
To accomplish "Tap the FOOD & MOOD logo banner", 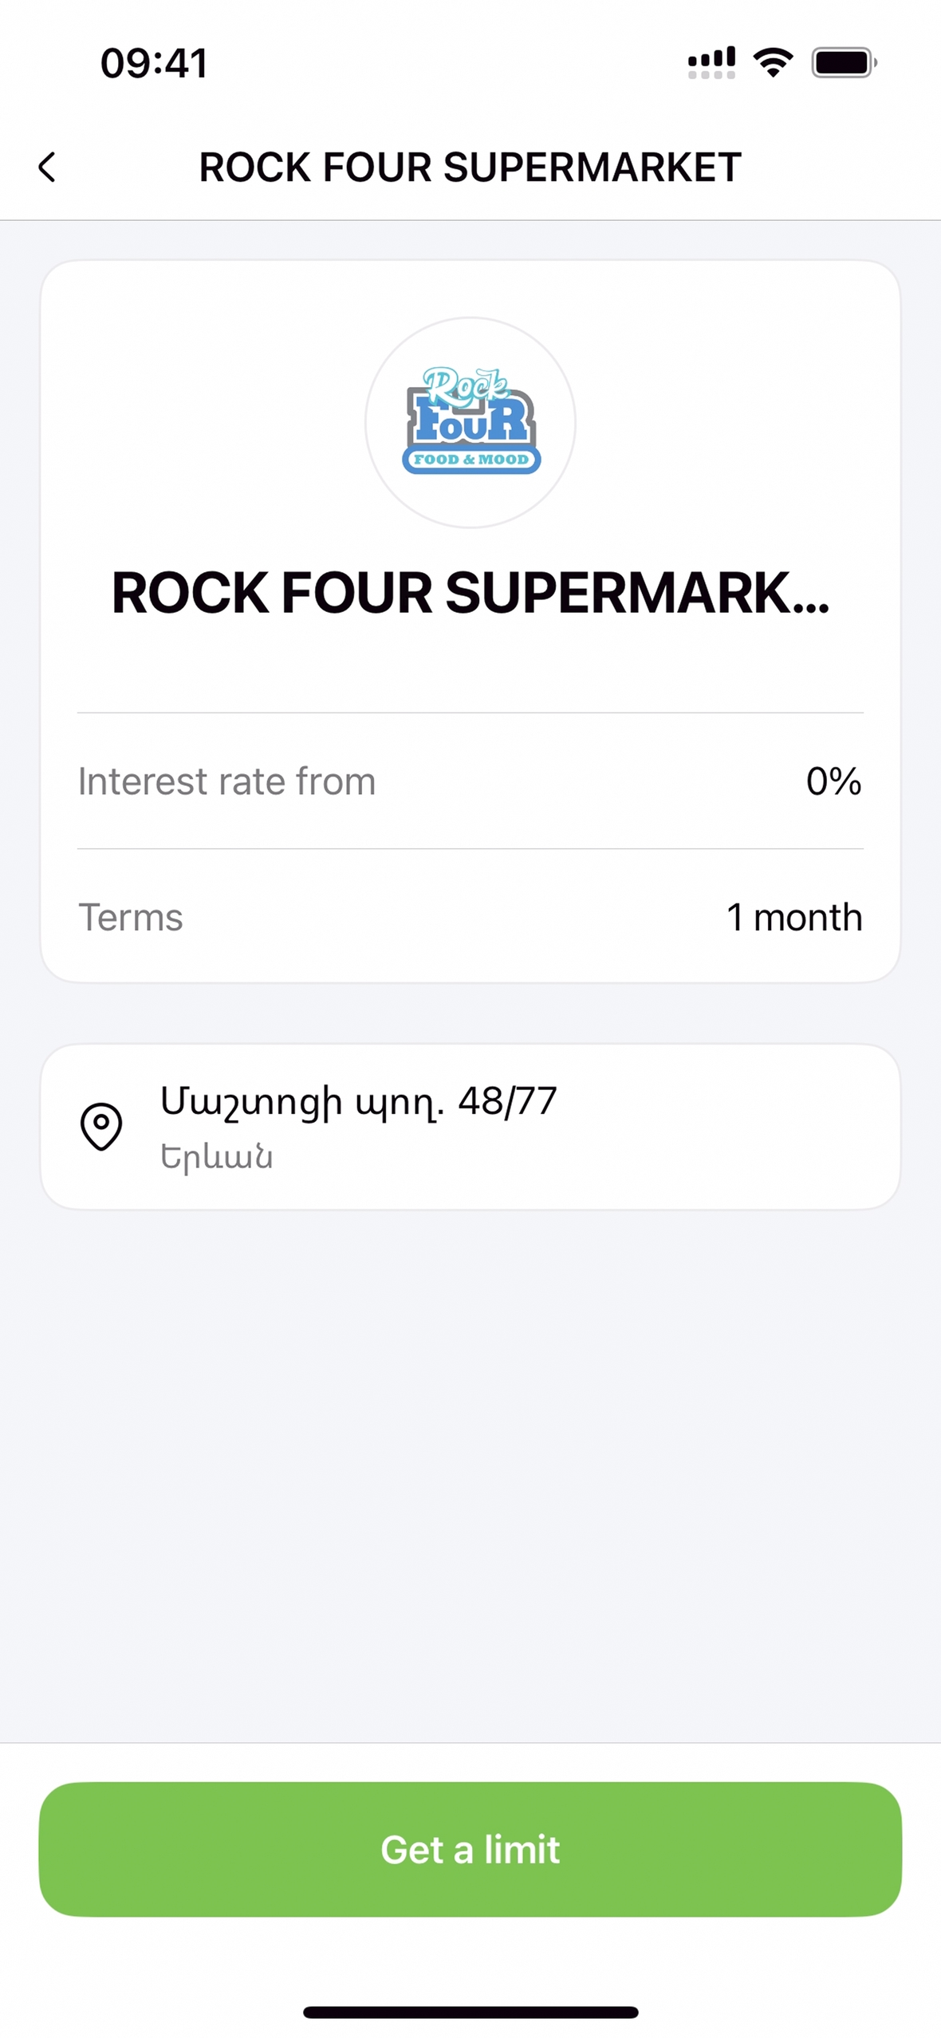I will click(470, 460).
